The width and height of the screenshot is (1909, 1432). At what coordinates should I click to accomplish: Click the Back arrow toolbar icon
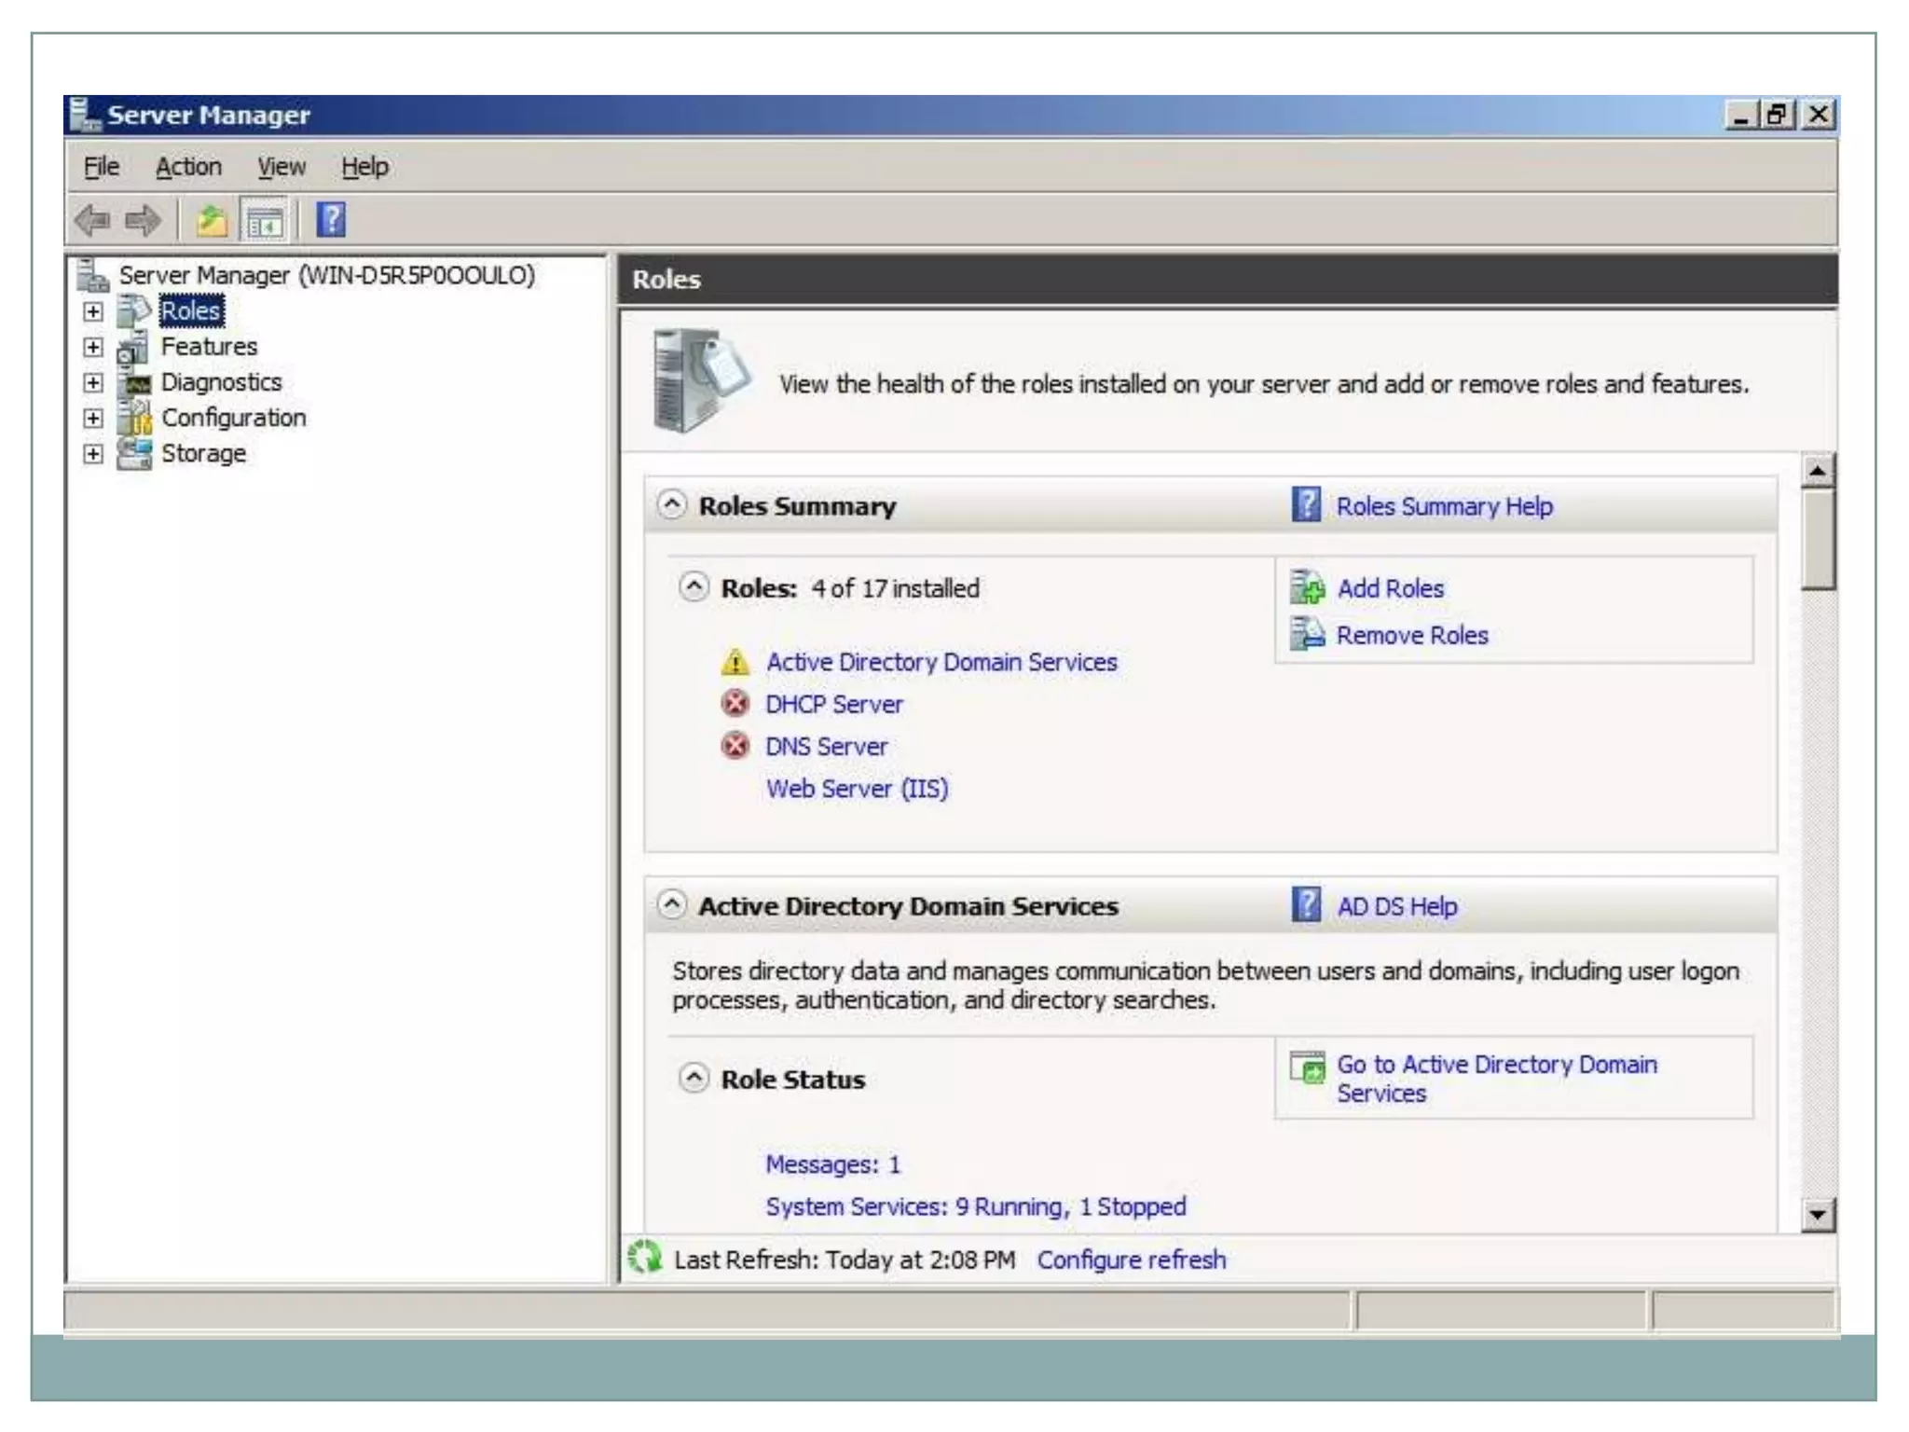click(92, 221)
